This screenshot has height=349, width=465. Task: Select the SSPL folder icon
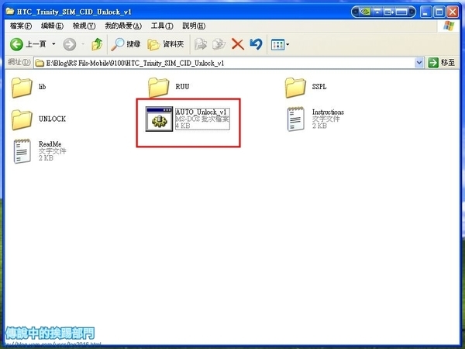[x=295, y=88]
